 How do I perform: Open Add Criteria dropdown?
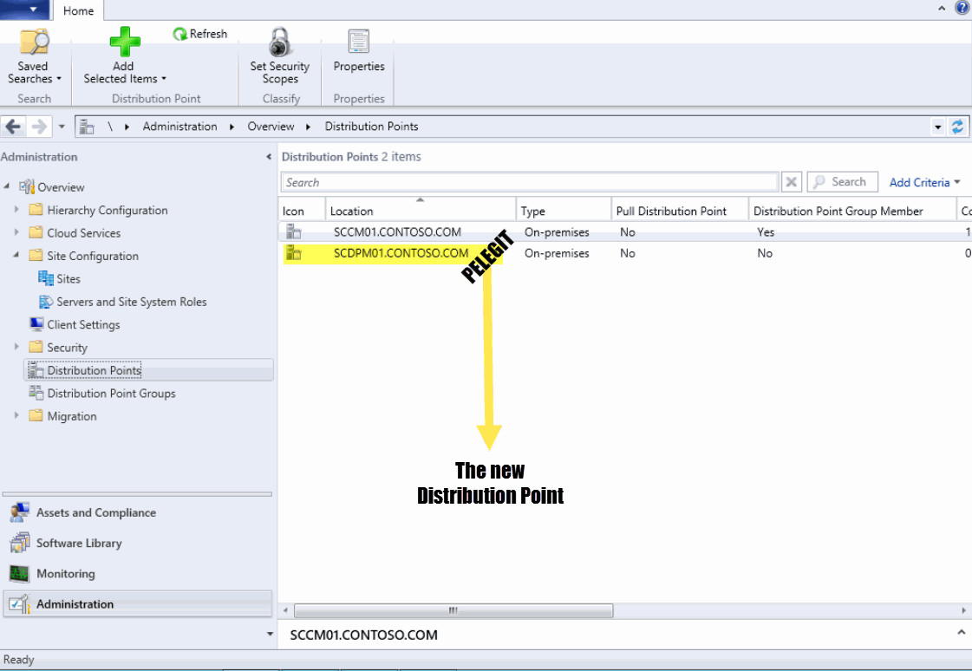tap(924, 182)
